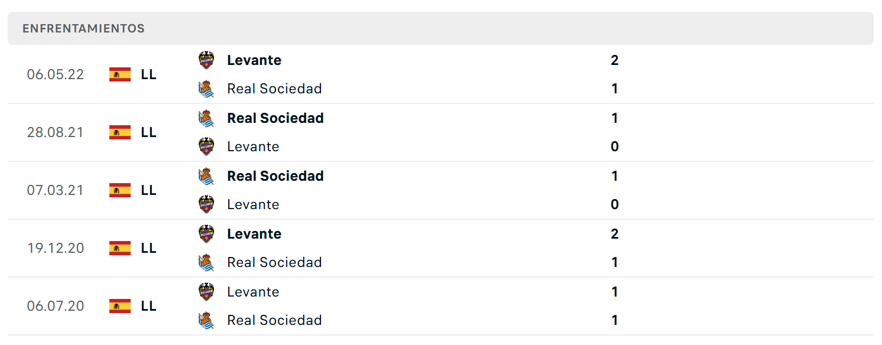The height and width of the screenshot is (345, 882).
Task: Click Real Sociedad score 1 in 07.03.21 match
Action: [615, 176]
